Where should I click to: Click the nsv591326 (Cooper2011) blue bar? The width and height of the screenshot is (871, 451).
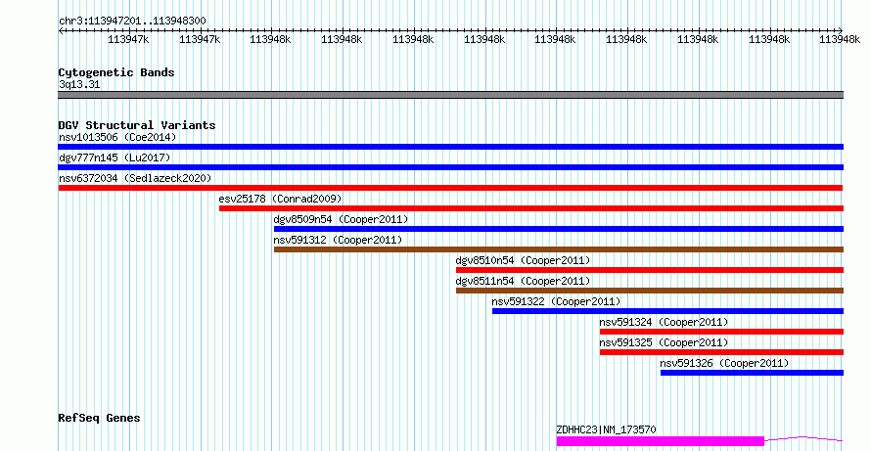point(753,373)
